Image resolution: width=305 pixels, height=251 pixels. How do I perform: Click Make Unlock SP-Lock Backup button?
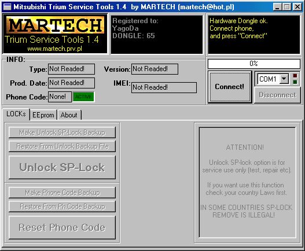(x=63, y=132)
